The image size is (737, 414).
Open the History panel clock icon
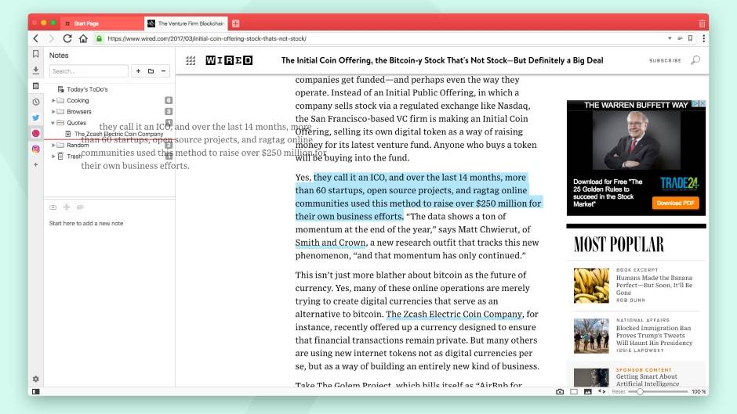pos(35,102)
